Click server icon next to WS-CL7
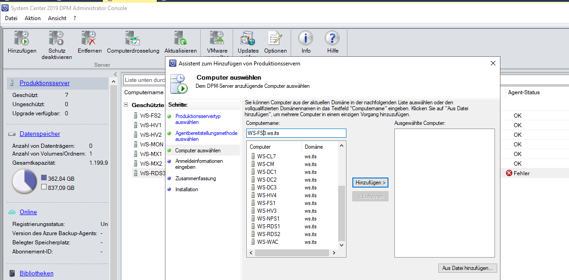569x280 pixels. (254, 156)
